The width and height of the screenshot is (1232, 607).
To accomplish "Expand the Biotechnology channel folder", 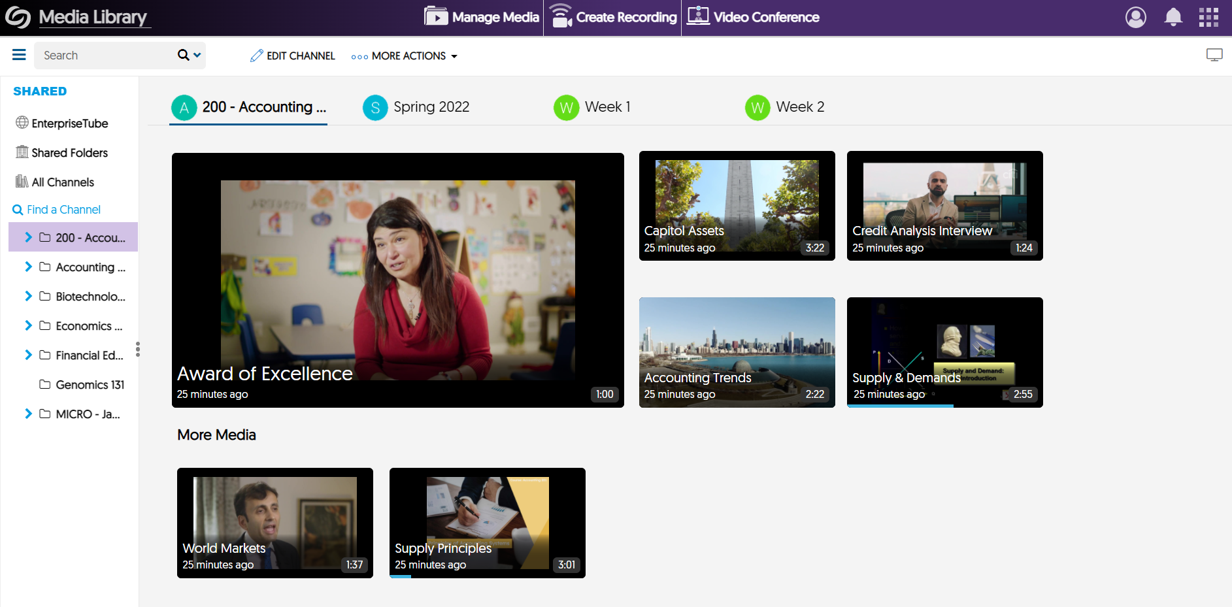I will click(28, 296).
